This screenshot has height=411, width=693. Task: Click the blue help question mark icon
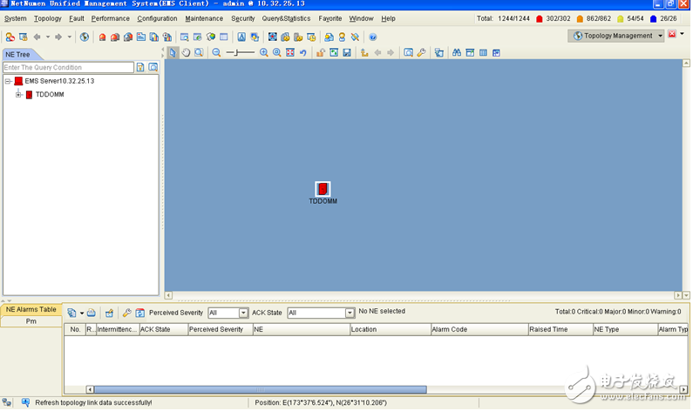(x=373, y=37)
